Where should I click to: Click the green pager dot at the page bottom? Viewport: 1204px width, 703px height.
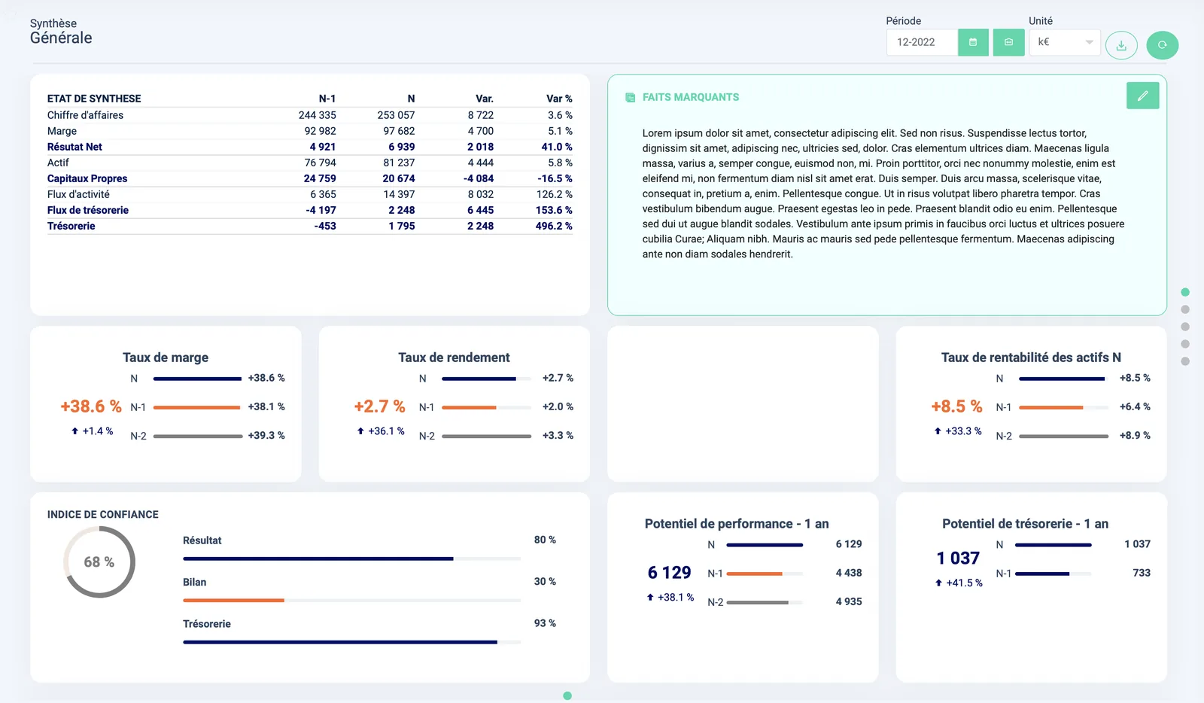pos(567,696)
